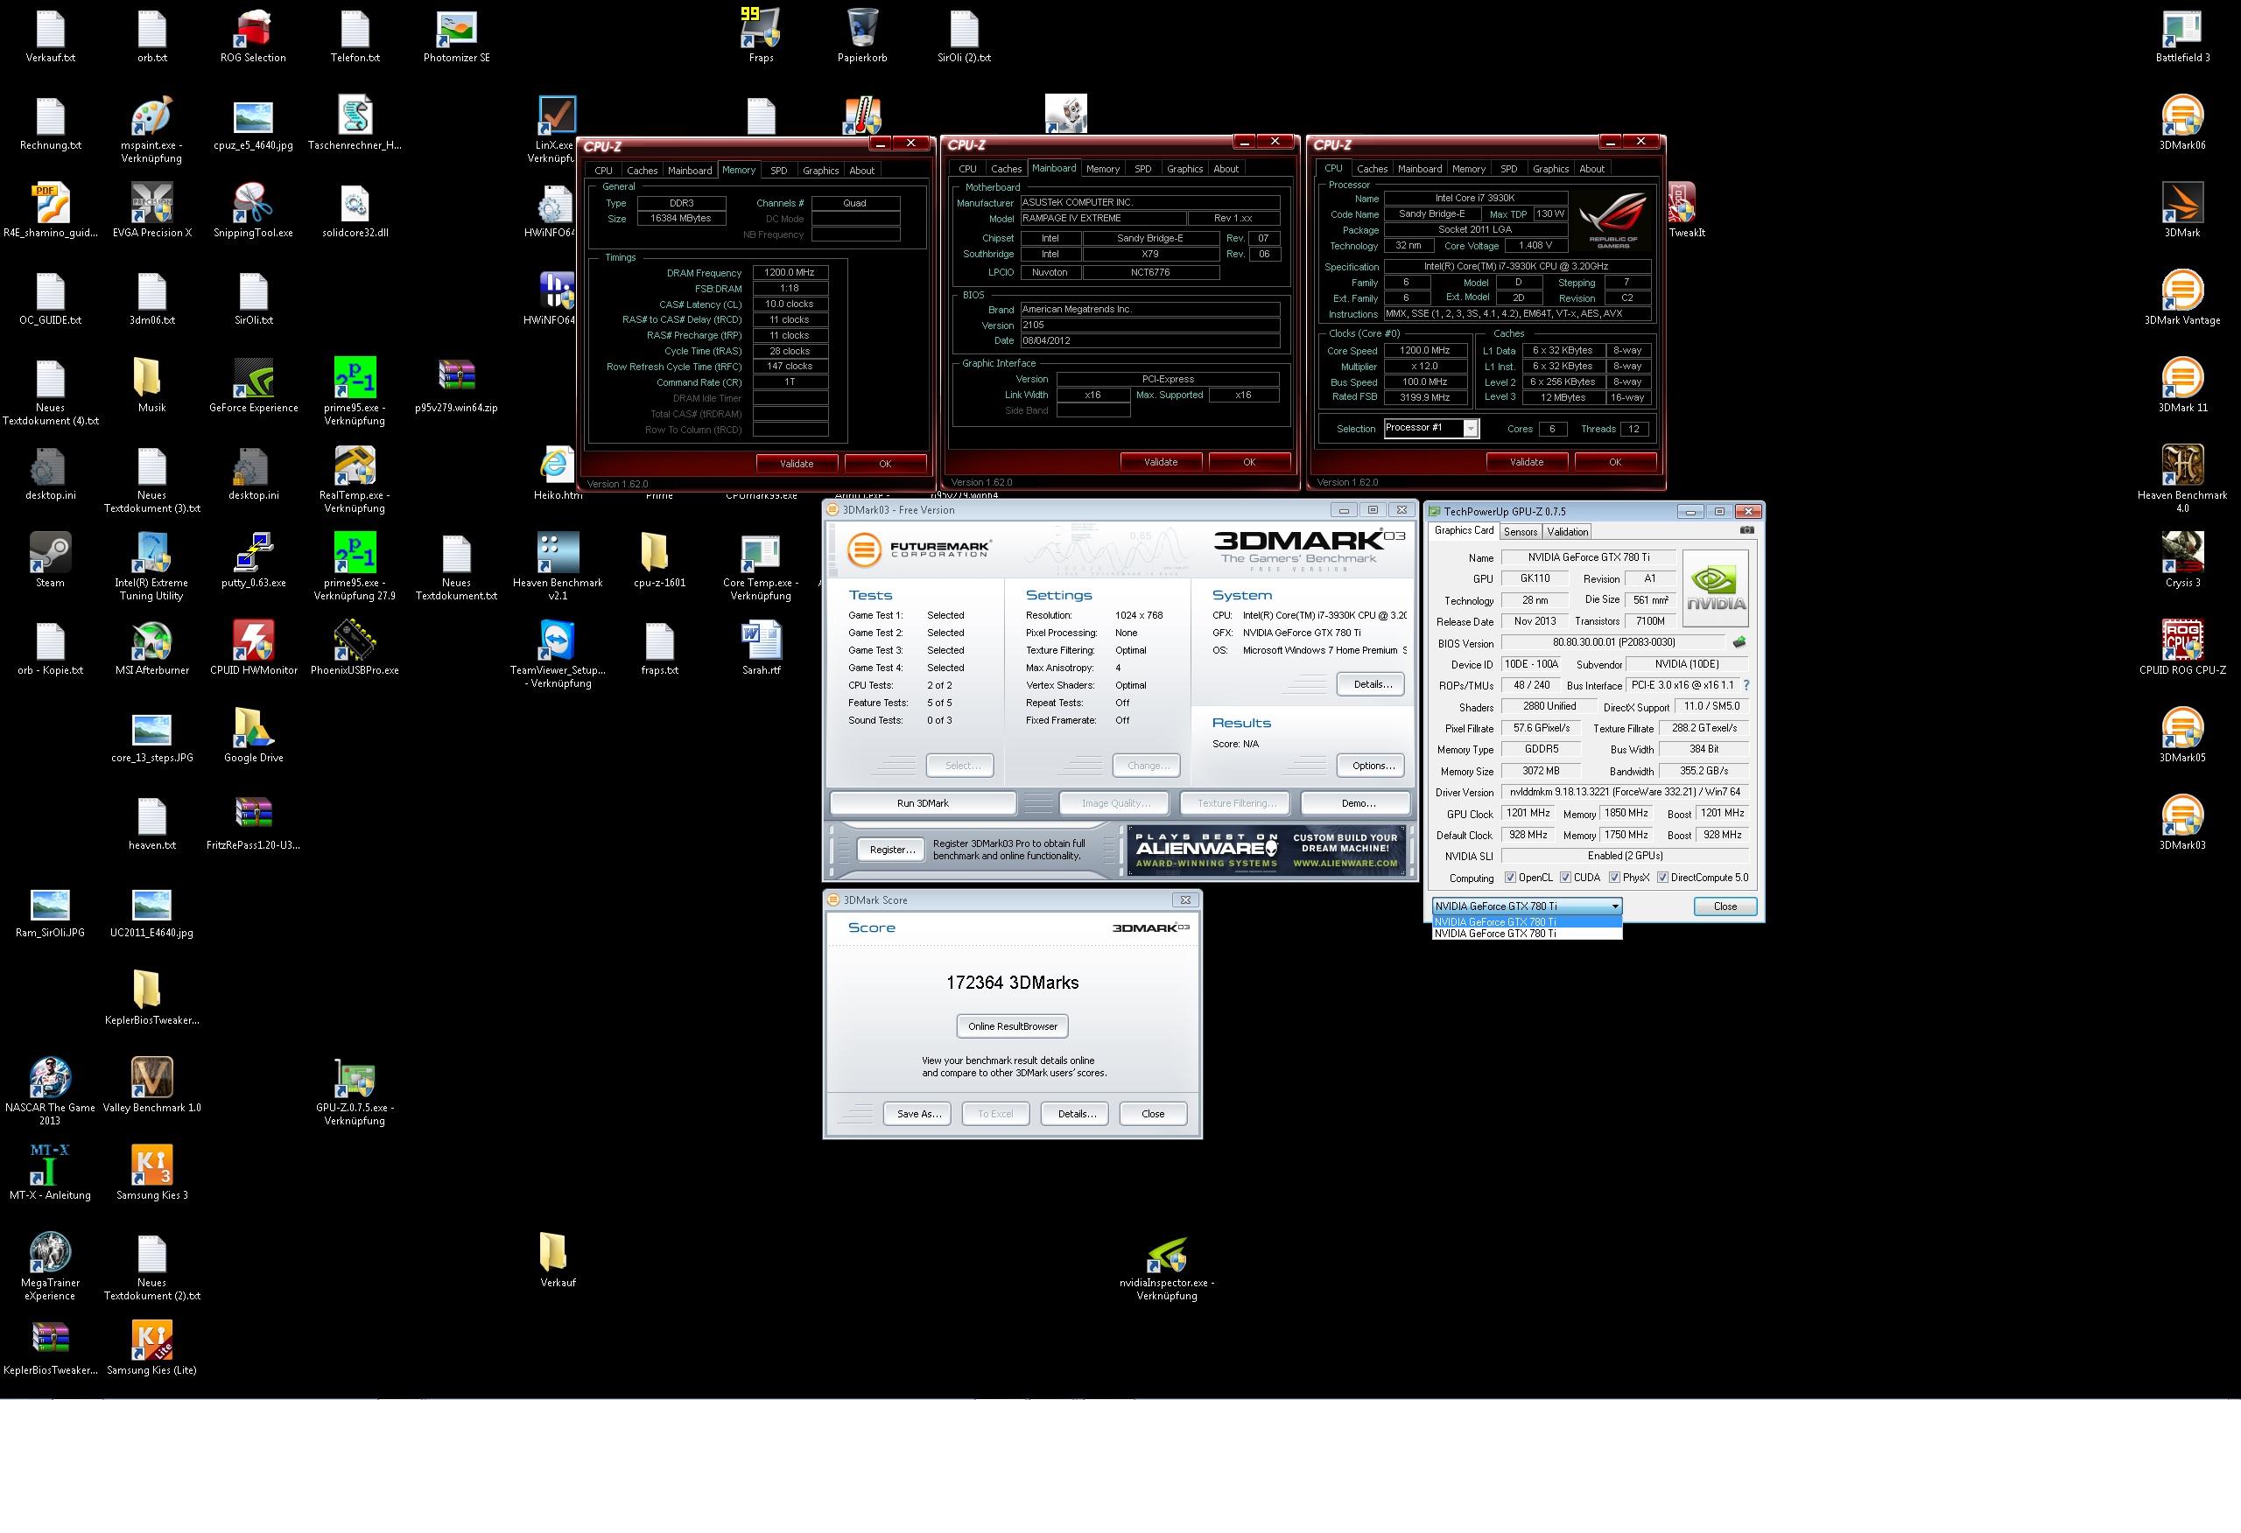Open the Valley Benchmark 1.0 icon
Image resolution: width=2241 pixels, height=1533 pixels.
(x=152, y=1086)
